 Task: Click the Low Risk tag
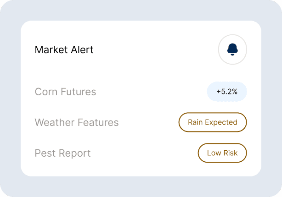(222, 153)
